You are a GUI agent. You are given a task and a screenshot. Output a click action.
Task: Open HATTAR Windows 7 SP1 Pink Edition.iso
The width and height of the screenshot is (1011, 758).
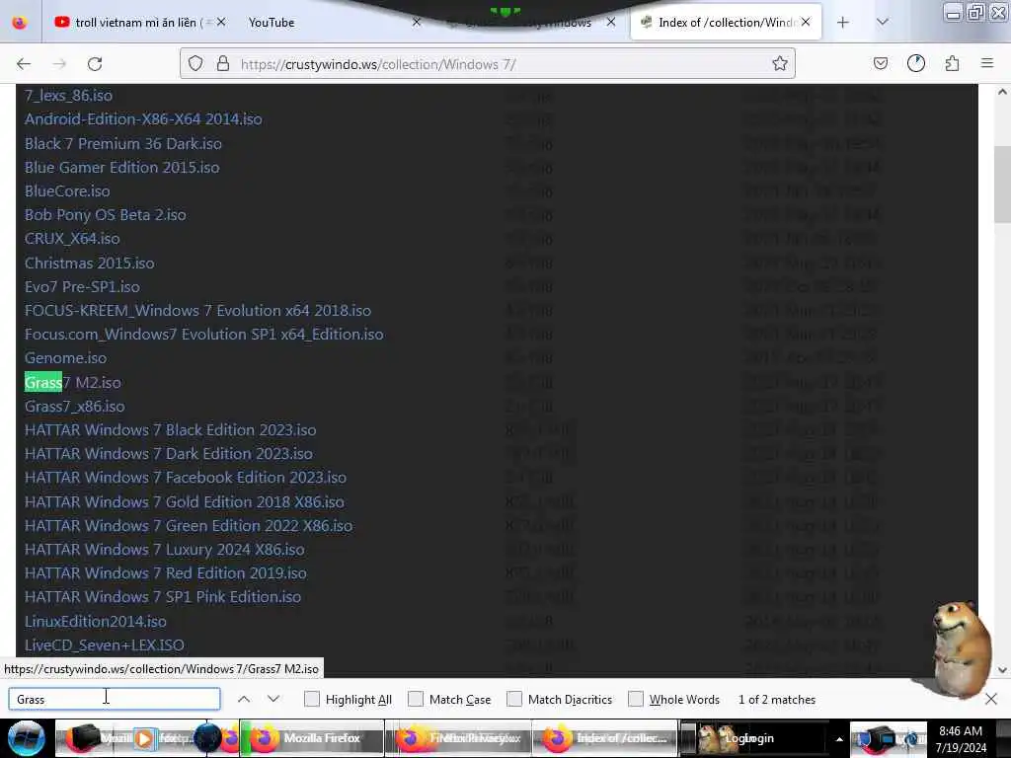point(163,597)
